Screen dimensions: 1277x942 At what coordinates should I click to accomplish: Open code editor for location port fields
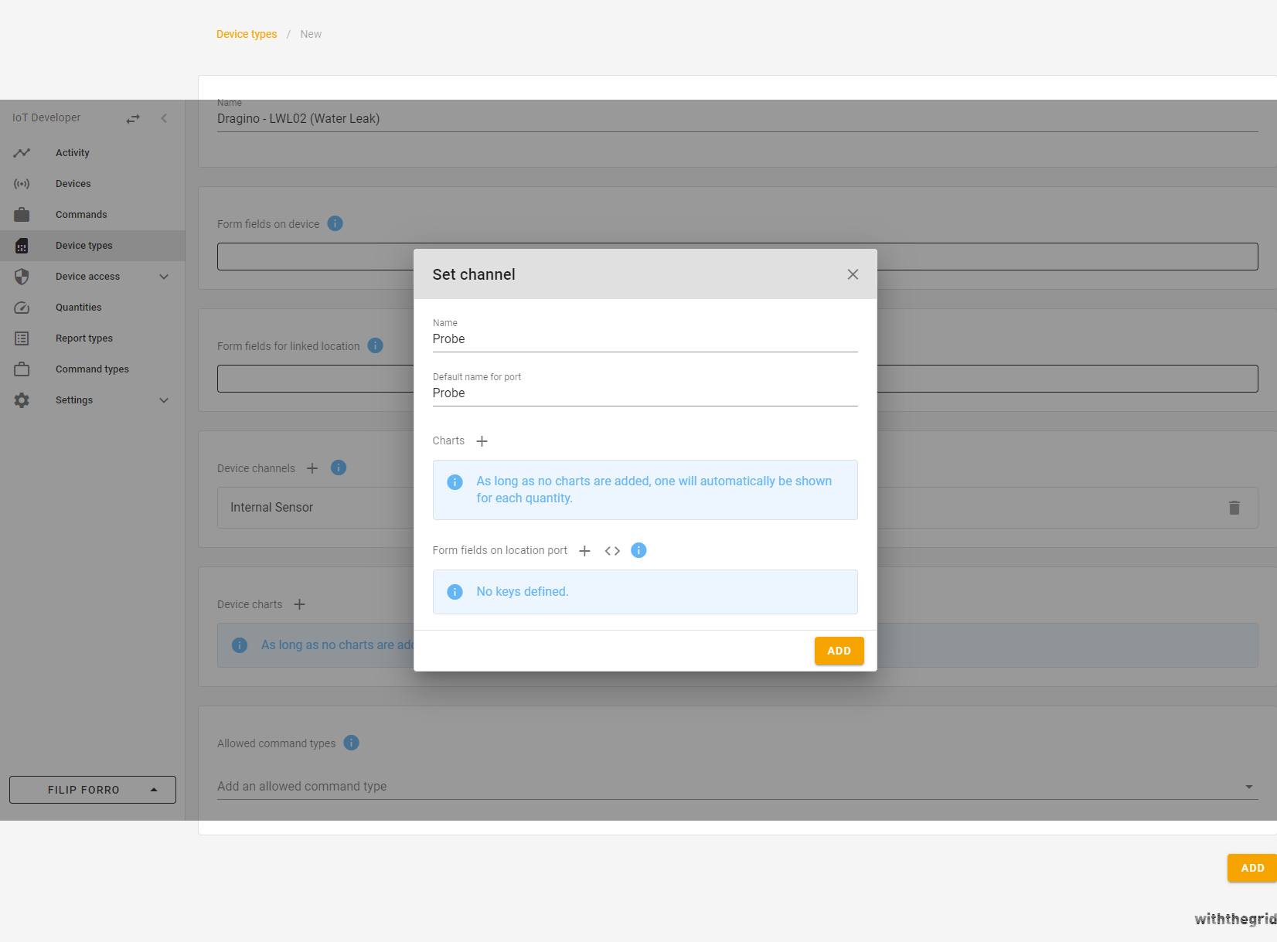[612, 551]
